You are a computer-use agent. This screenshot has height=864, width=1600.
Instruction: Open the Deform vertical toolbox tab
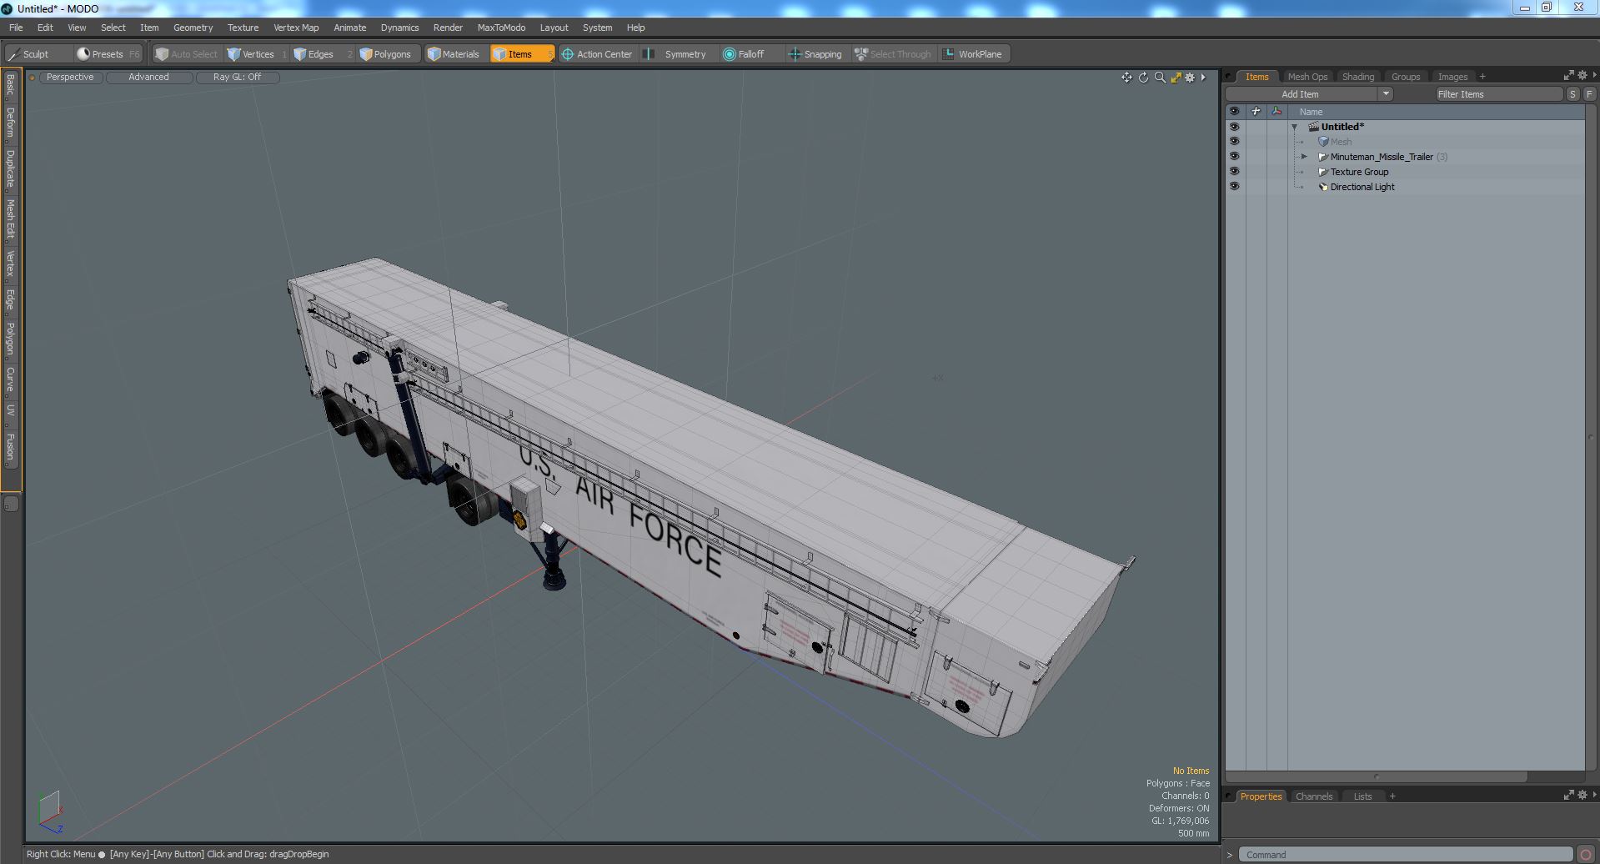click(10, 123)
